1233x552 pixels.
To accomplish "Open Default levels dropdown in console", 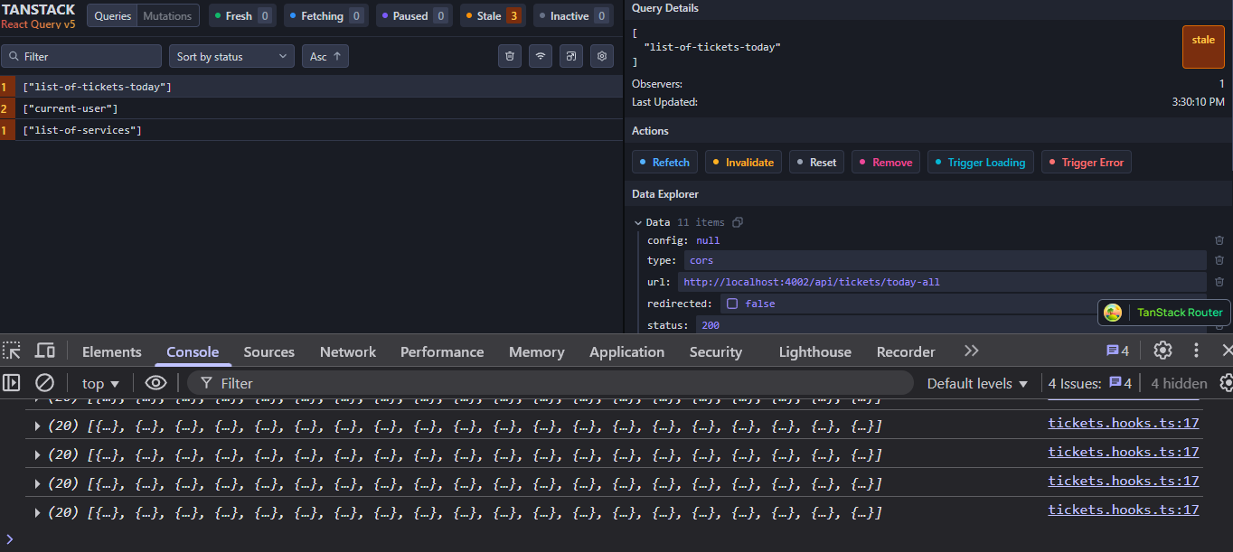I will click(977, 383).
